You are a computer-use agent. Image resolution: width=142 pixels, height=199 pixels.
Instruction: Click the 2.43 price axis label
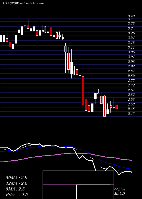coord(131,114)
